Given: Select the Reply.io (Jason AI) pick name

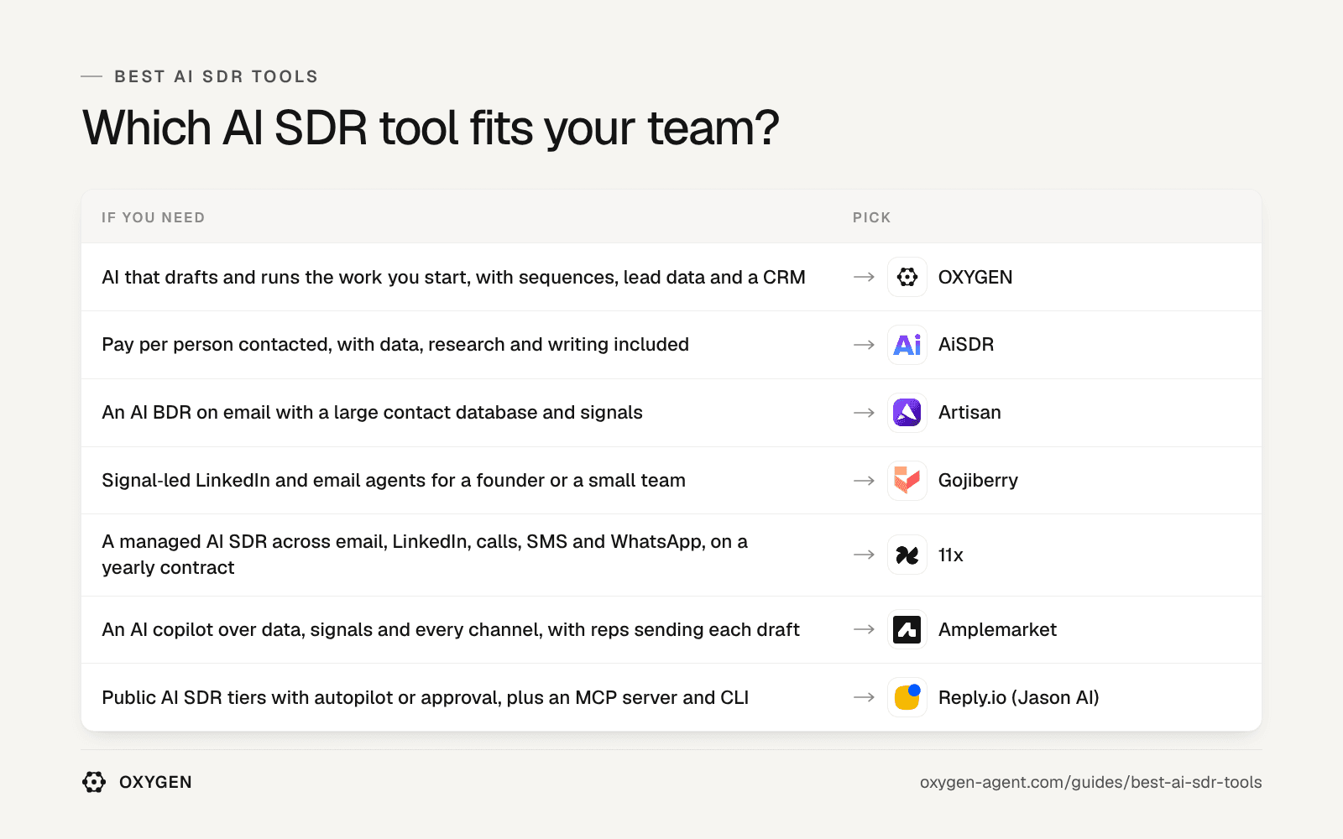Looking at the screenshot, I should (1019, 697).
